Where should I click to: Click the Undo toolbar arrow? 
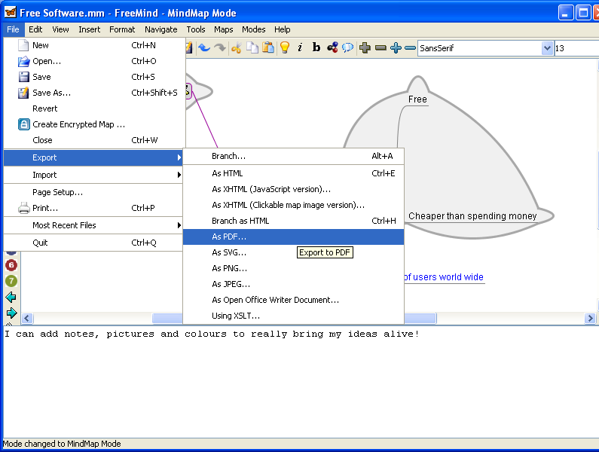[x=204, y=47]
